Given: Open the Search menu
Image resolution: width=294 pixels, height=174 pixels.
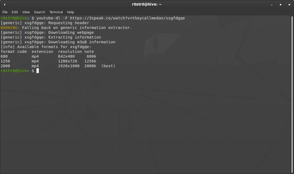Looking at the screenshot, I should pos(39,12).
